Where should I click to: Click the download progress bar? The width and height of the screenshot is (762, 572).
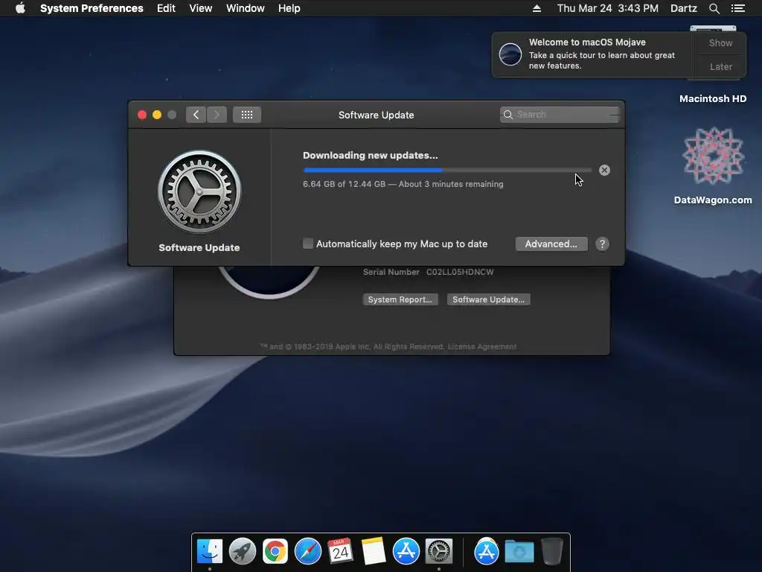coord(447,171)
